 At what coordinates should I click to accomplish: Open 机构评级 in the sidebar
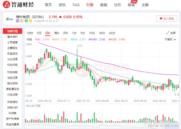click(x=12, y=65)
